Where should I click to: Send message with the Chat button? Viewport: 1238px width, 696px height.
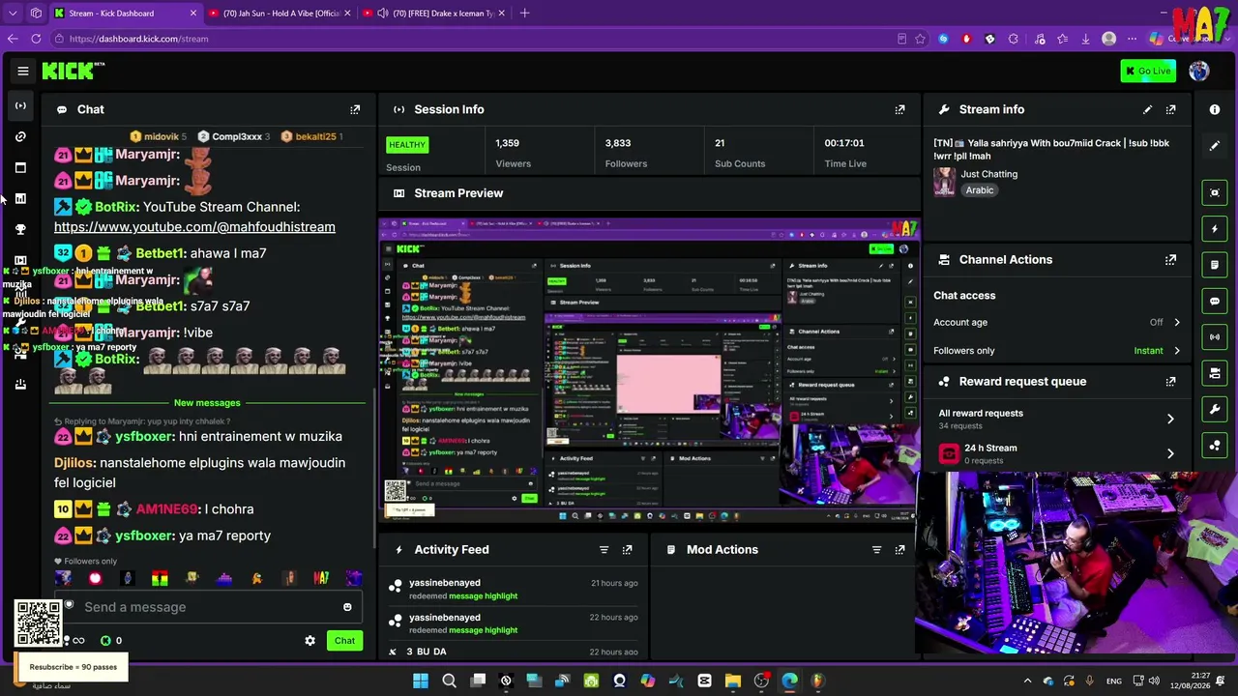tap(344, 640)
